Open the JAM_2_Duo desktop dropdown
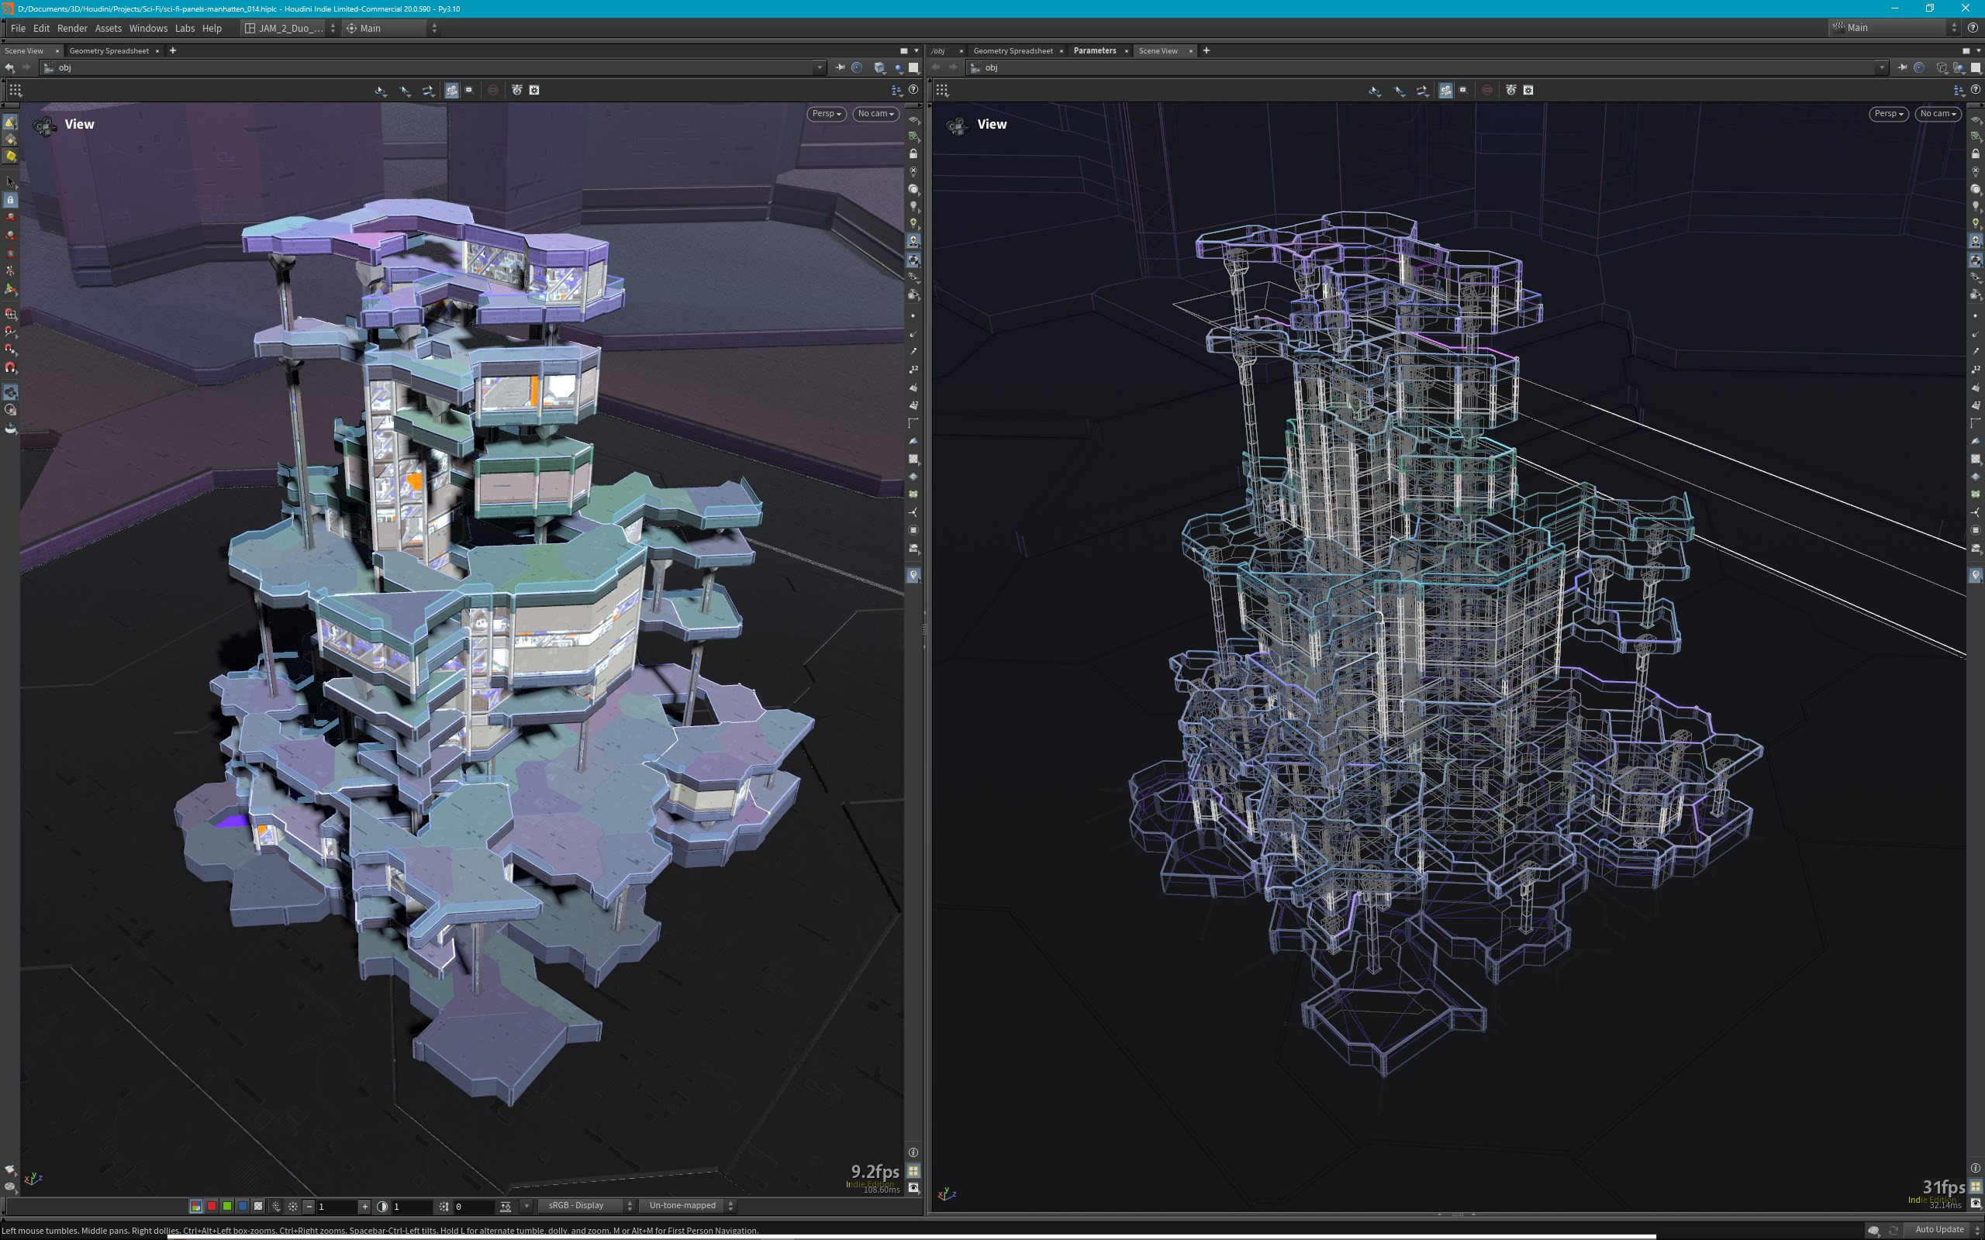 [x=290, y=28]
